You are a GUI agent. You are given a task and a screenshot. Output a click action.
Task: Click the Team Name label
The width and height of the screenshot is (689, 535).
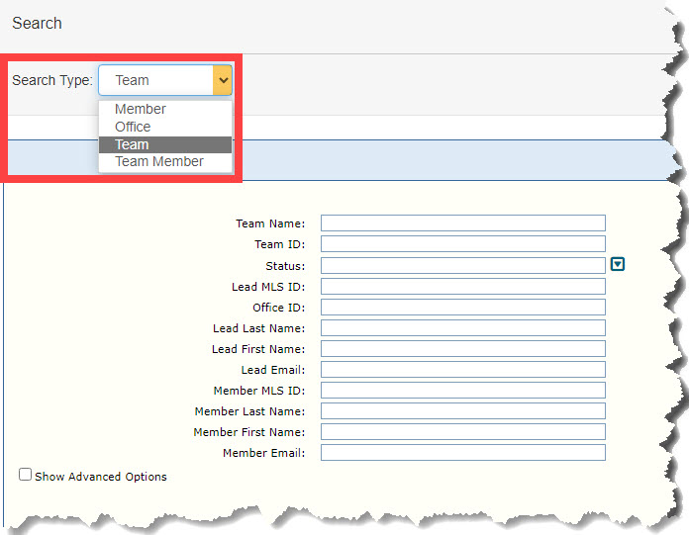[x=270, y=223]
